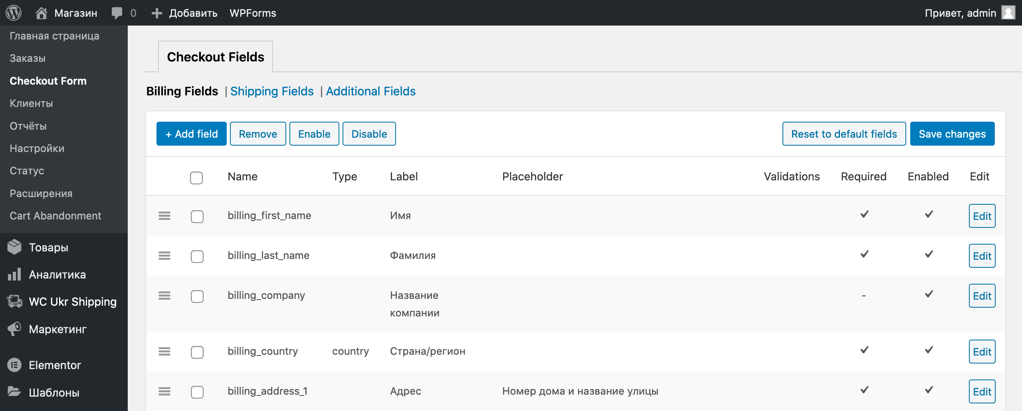This screenshot has width=1022, height=411.
Task: Click the Маркетинг megaphone icon
Action: tap(14, 329)
